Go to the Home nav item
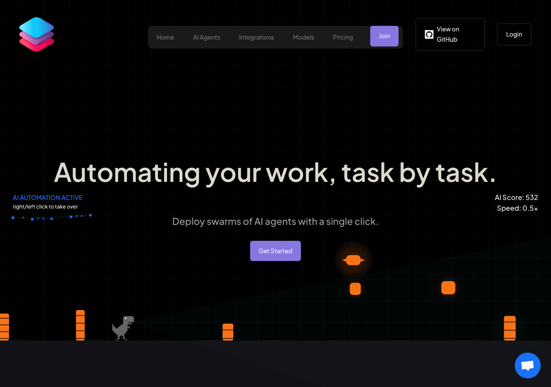Screen dimensions: 551x387 click(165, 37)
